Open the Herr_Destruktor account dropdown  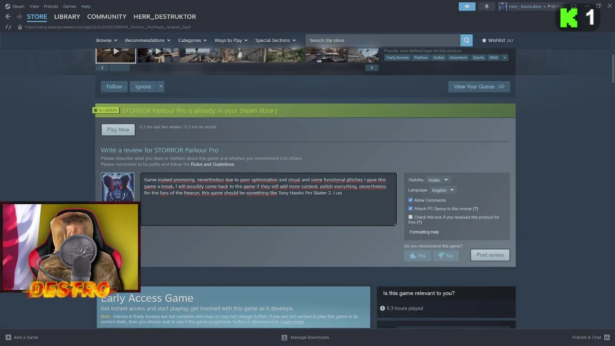click(527, 6)
